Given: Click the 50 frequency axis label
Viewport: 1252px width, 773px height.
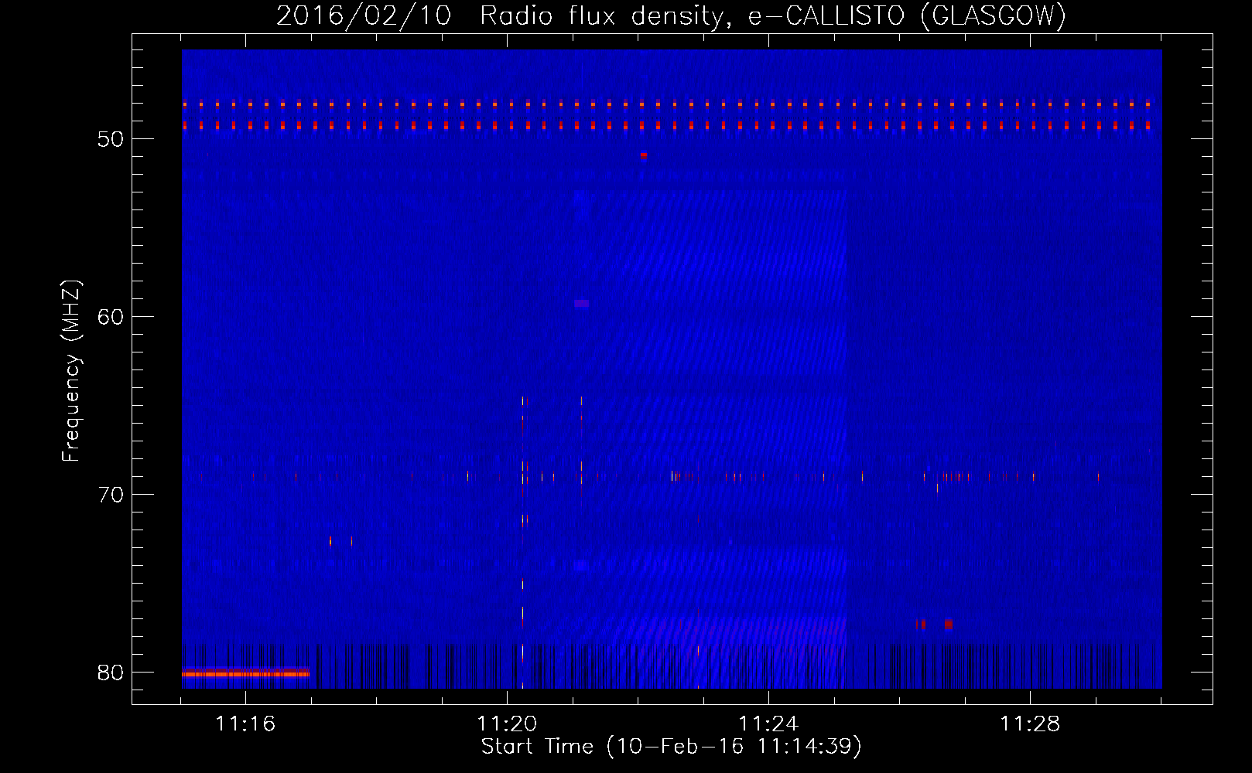Looking at the screenshot, I should coord(111,140).
